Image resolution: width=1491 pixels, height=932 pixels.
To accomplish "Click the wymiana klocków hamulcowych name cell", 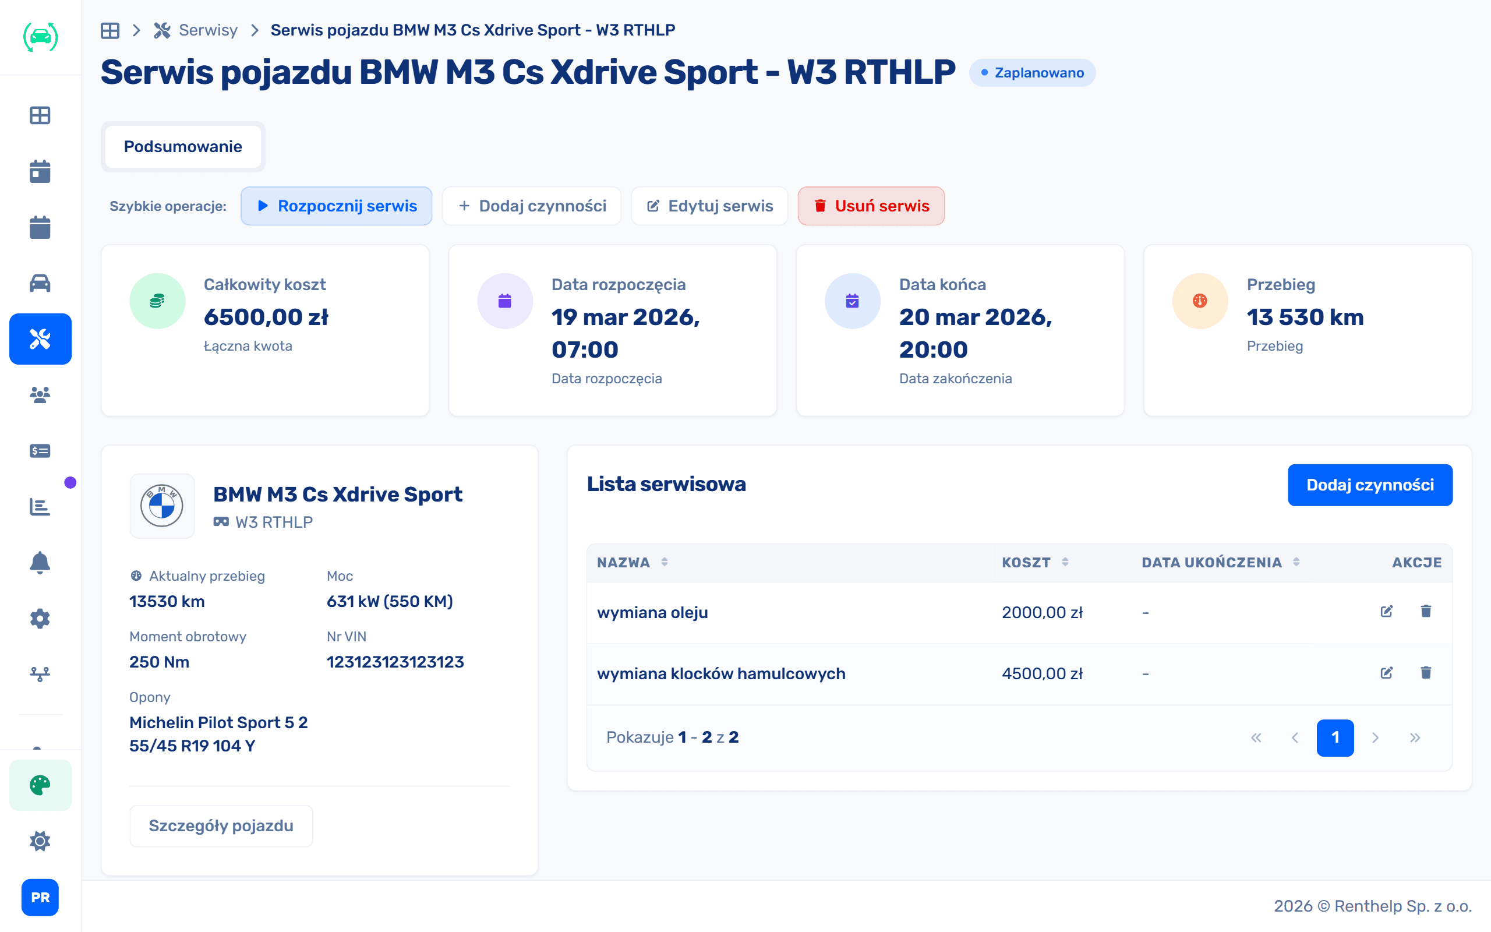I will tap(722, 674).
